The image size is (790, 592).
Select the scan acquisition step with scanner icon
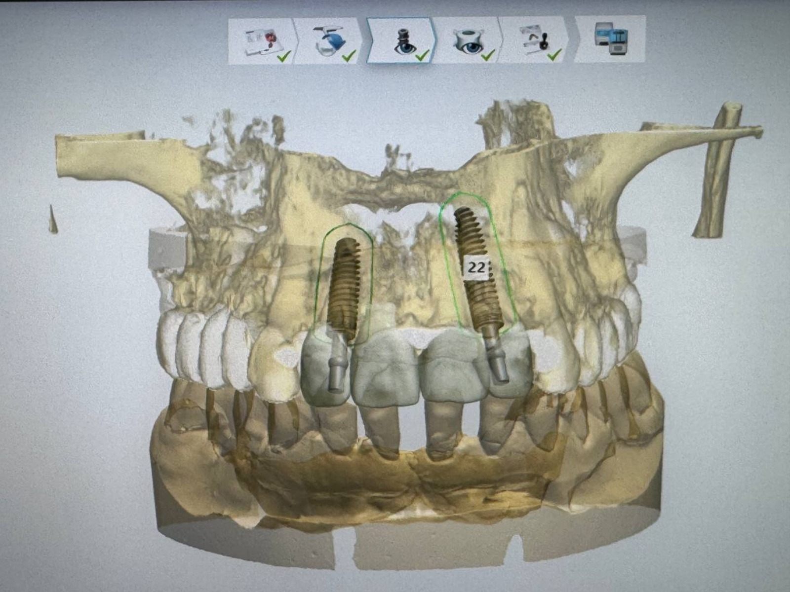coord(330,42)
